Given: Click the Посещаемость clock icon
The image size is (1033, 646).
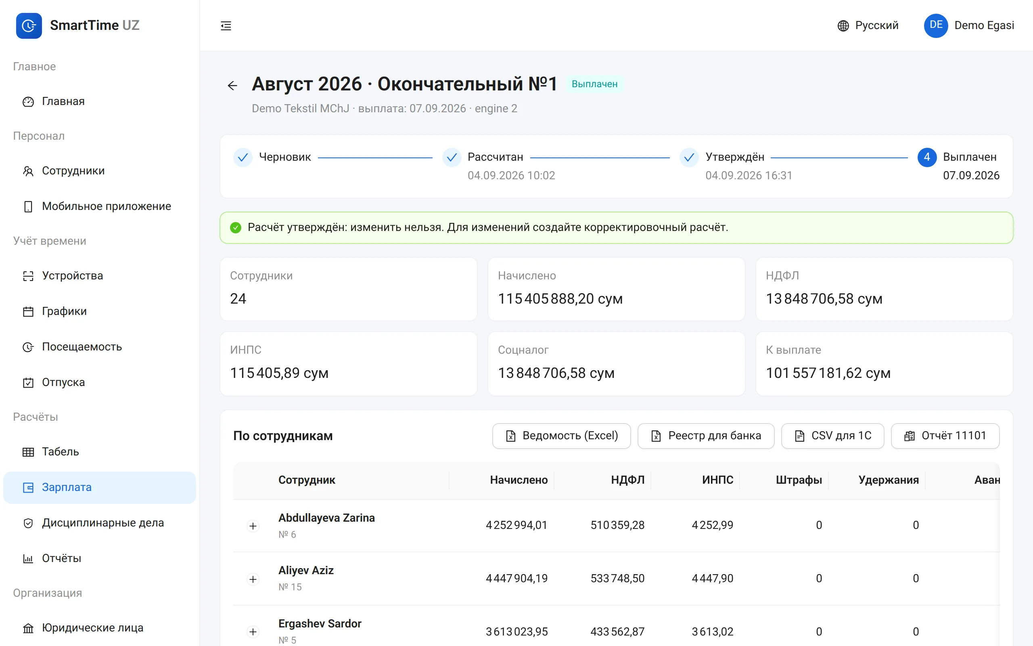Looking at the screenshot, I should [28, 347].
